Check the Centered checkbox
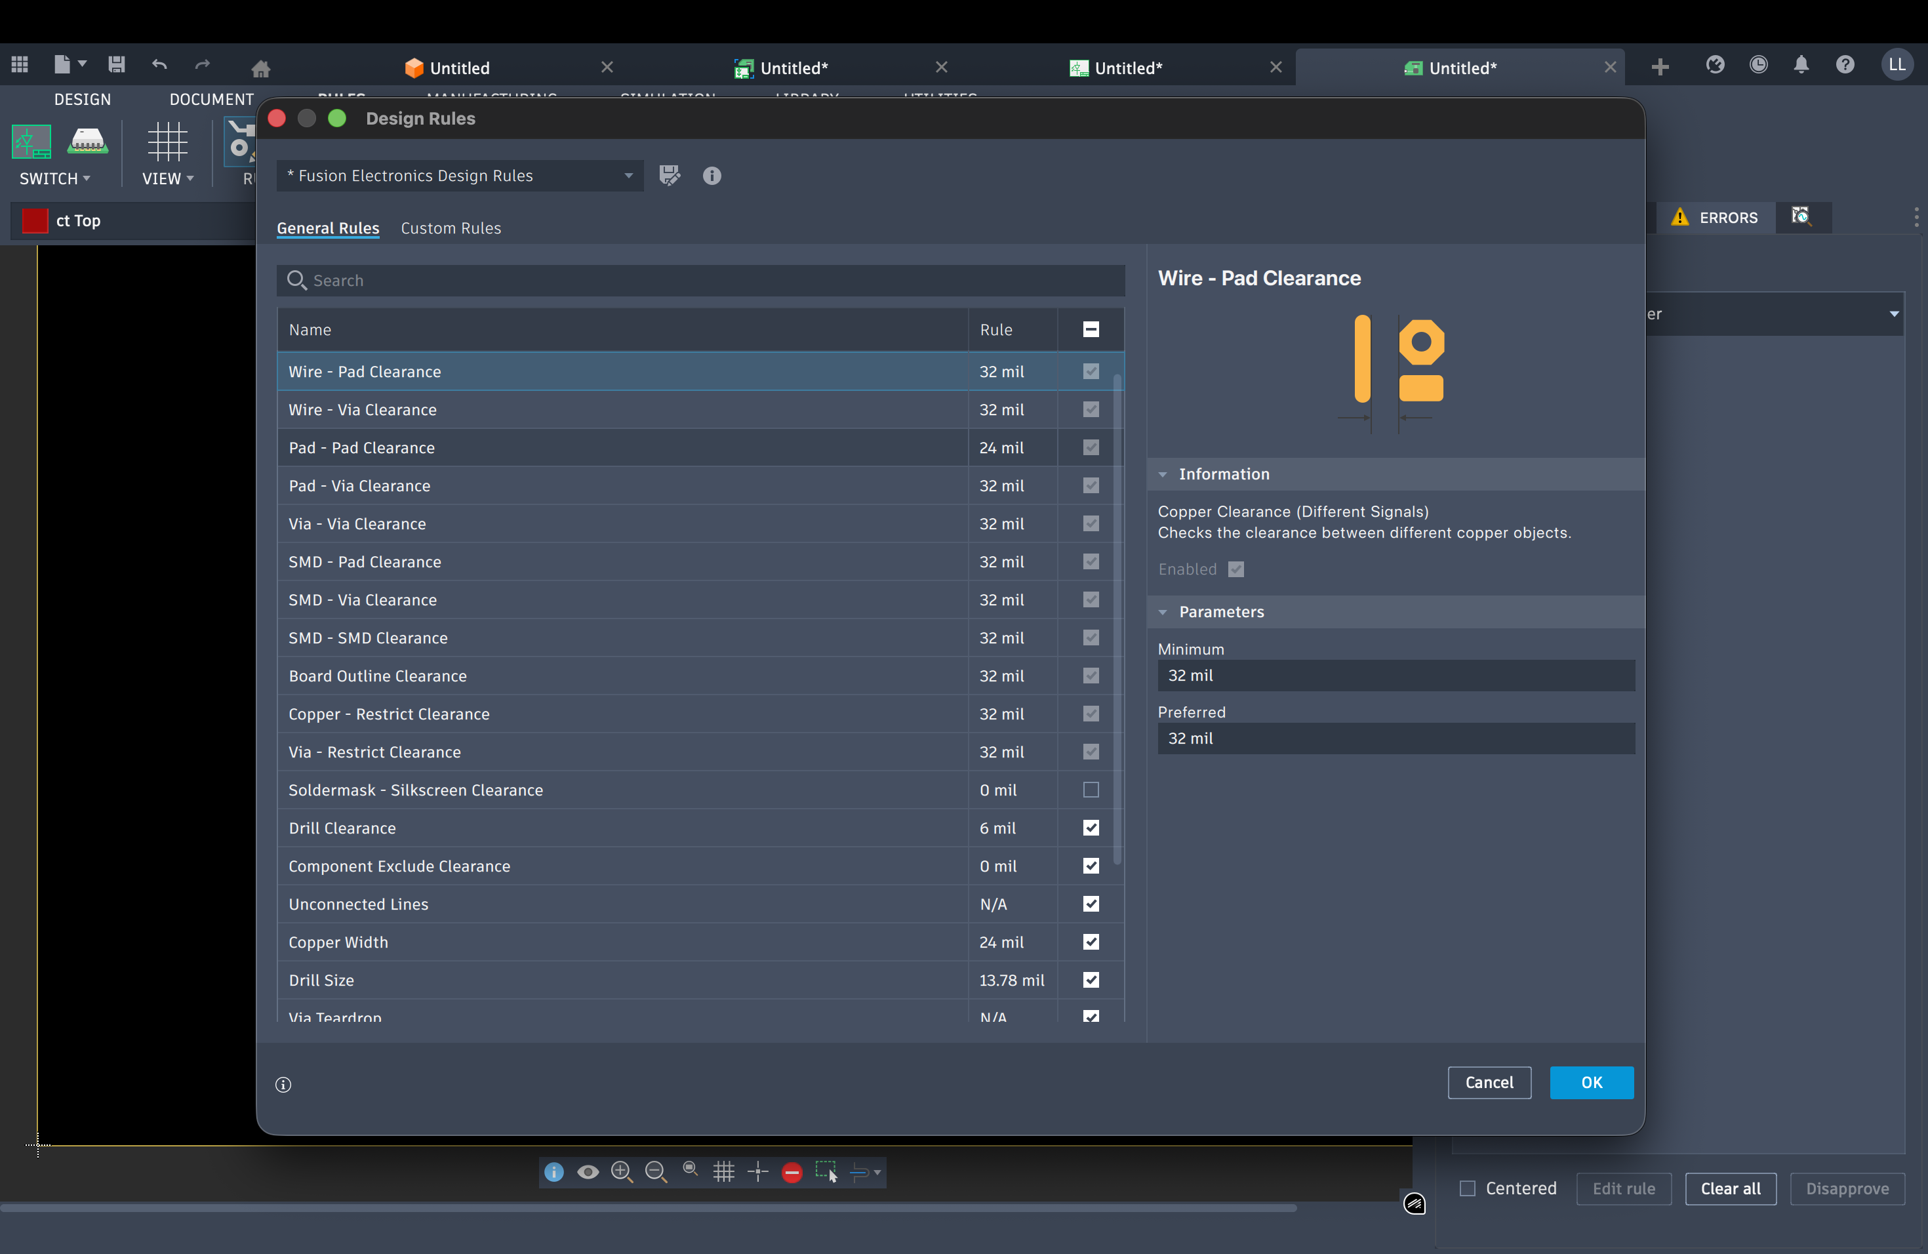Screen dimensions: 1928x1254 [1467, 1188]
